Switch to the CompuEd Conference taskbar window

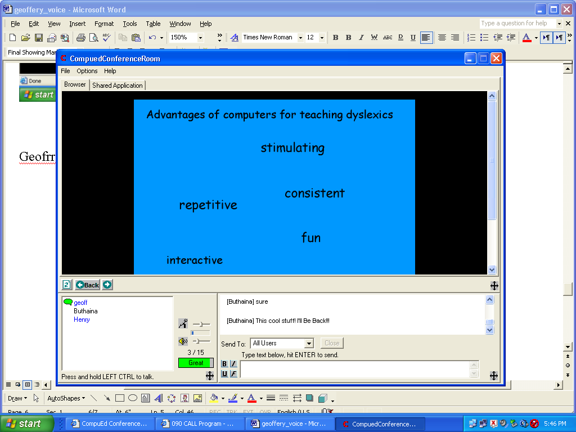pyautogui.click(x=111, y=424)
